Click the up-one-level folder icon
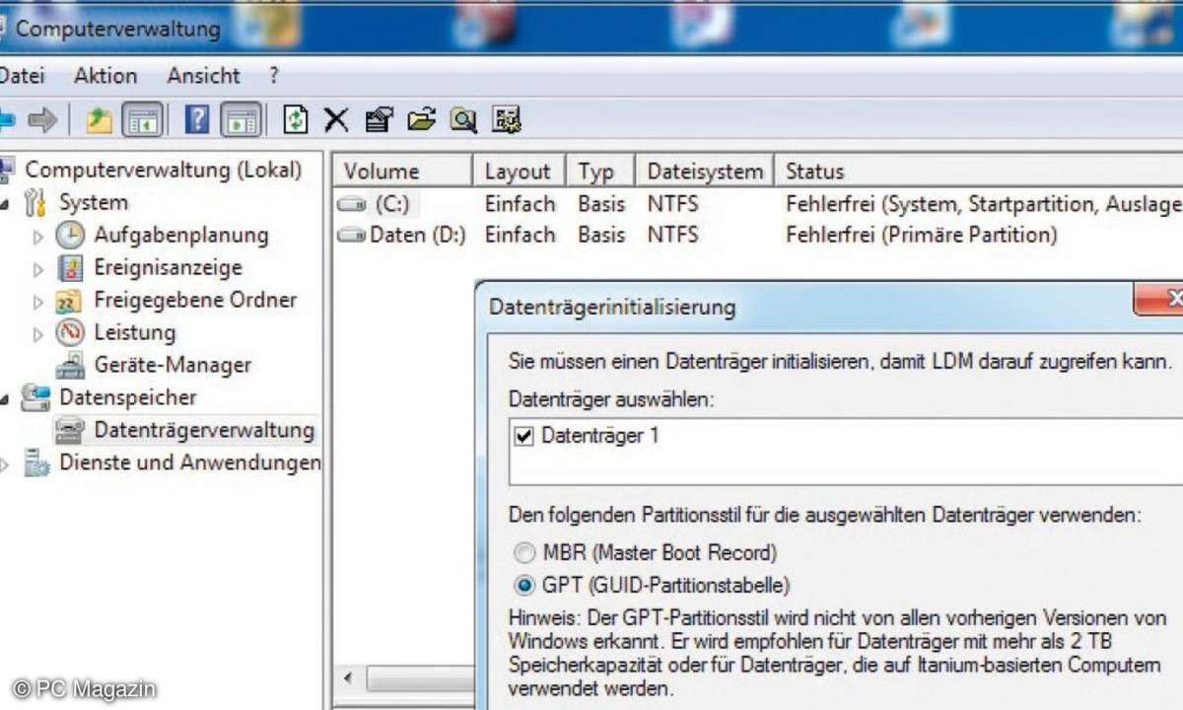The height and width of the screenshot is (710, 1183). (x=99, y=120)
